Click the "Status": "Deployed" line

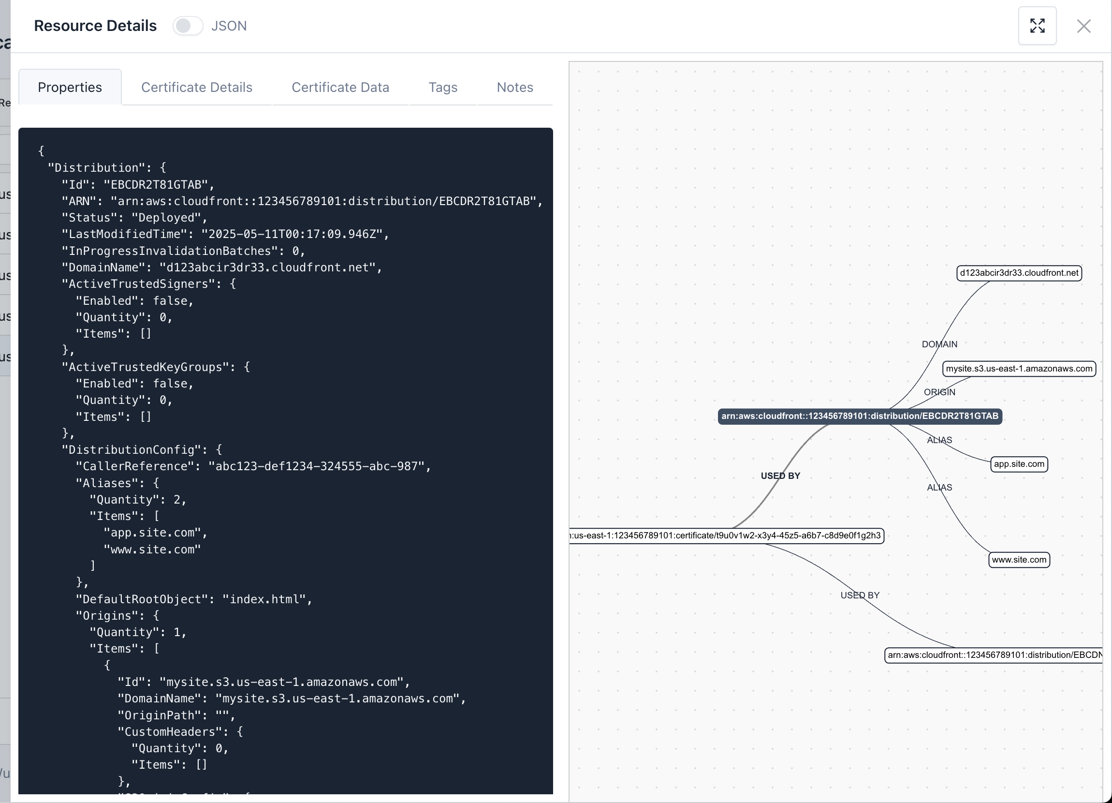point(135,217)
